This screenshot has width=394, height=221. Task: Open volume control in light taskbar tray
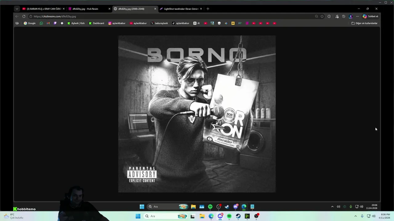[x=374, y=216]
